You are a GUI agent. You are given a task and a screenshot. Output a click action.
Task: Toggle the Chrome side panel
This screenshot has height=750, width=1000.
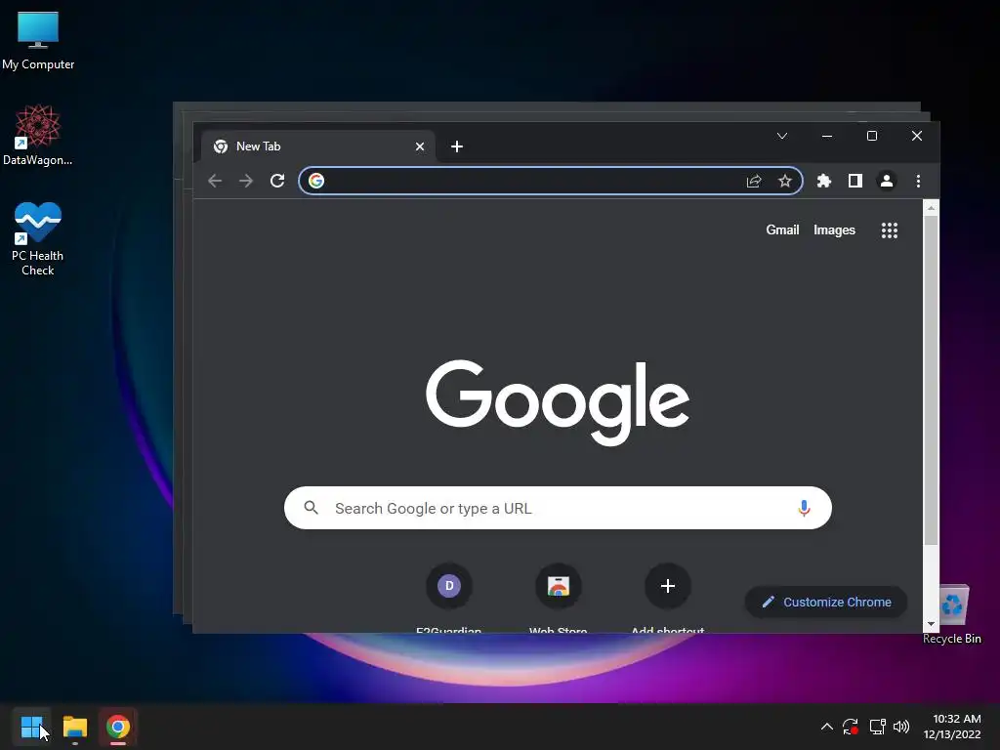(855, 181)
